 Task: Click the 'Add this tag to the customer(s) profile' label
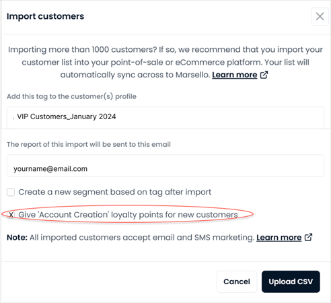click(x=71, y=96)
